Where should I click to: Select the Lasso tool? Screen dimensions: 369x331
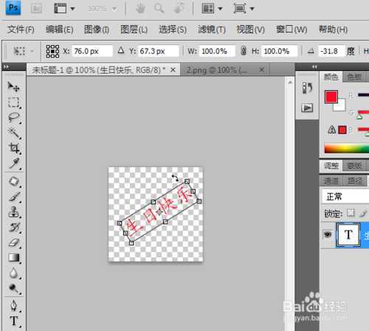[x=13, y=117]
